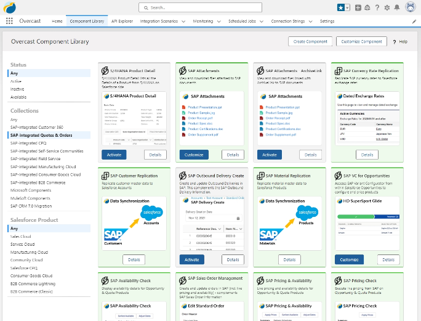Open the Setup gear icon
The width and height of the screenshot is (421, 321).
click(x=387, y=7)
